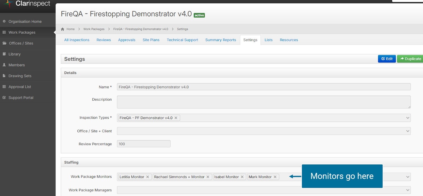
Task: Remove Letitia Monitor from monitors list
Action: click(x=148, y=177)
